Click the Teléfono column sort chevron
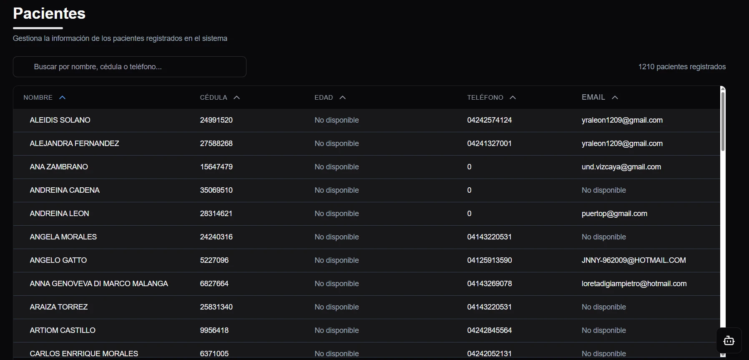 [x=513, y=98]
